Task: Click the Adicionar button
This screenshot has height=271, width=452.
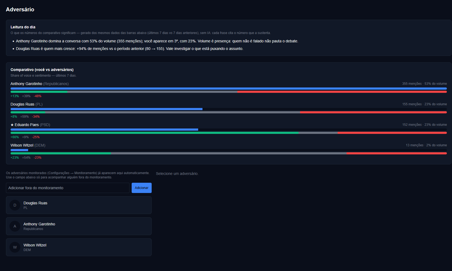Action: click(141, 188)
